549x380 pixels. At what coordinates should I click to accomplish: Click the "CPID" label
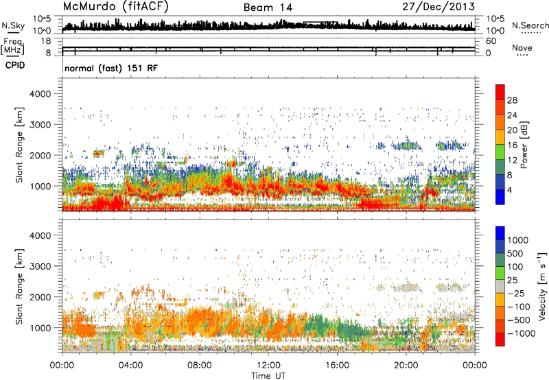tap(15, 65)
